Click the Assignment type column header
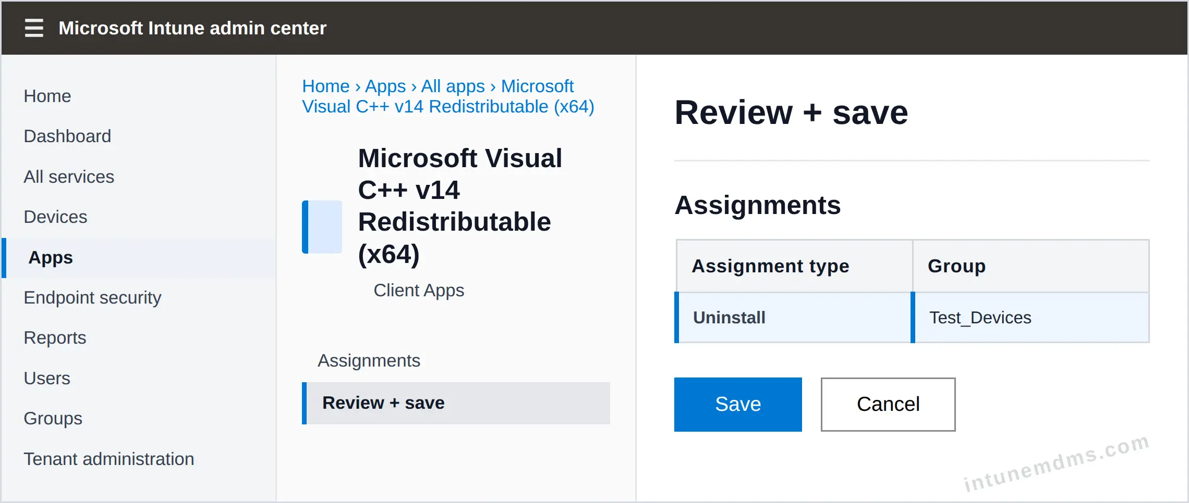The width and height of the screenshot is (1189, 503). (794, 266)
